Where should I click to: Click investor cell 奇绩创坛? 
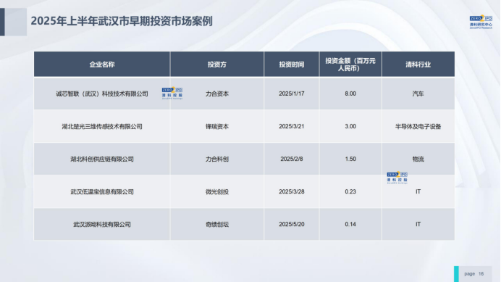217,225
